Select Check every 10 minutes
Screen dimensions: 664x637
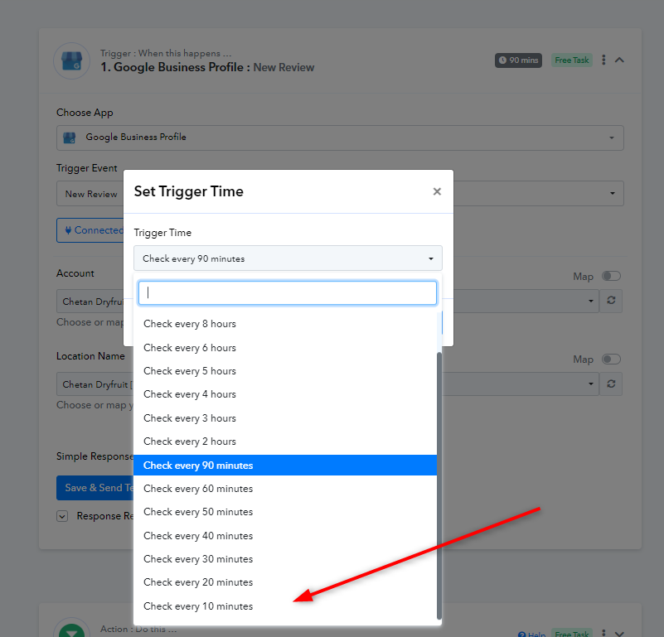coord(285,606)
